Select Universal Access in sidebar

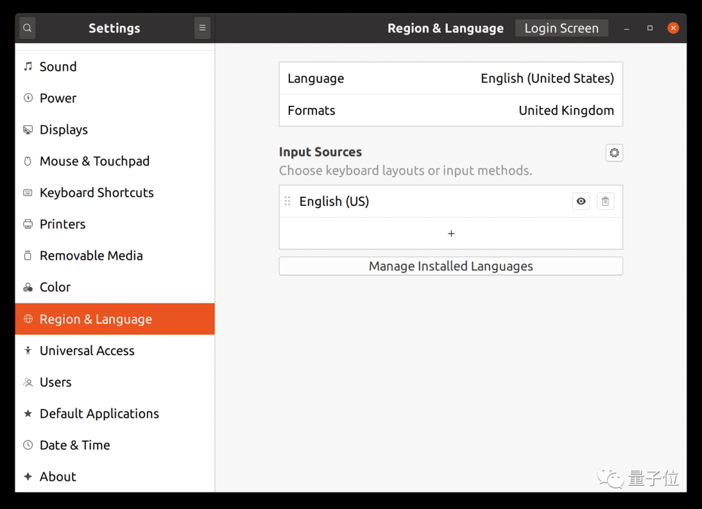87,351
